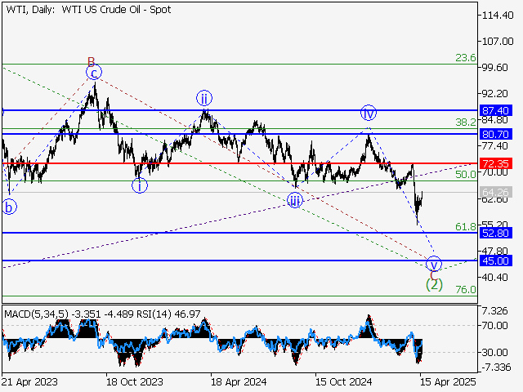Click the circled wave c label at the peak
Screen dimensions: 523x392
click(x=94, y=73)
